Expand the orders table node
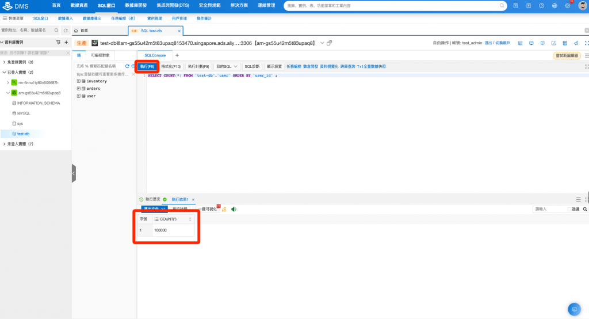Viewport: 589px width, 319px height. point(78,89)
